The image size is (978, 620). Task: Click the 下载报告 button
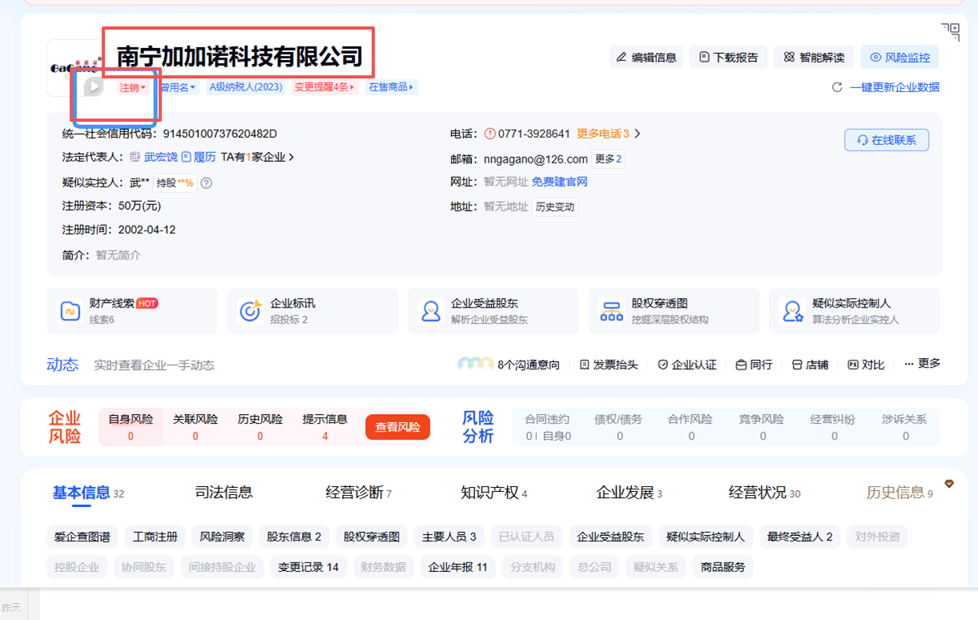[x=728, y=57]
